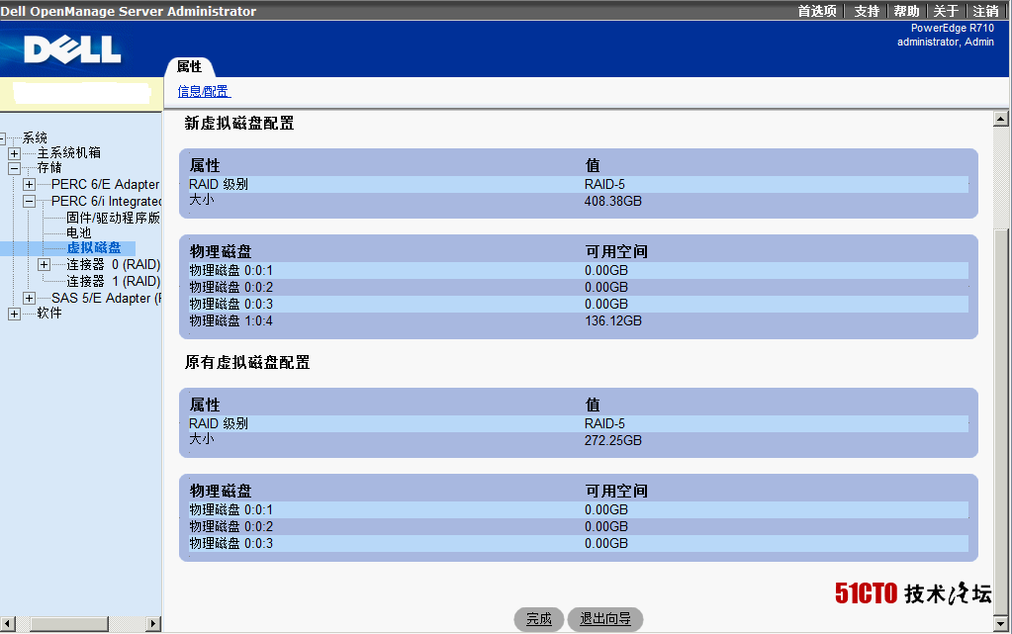Select the 属性 tab
The image size is (1012, 634).
189,66
